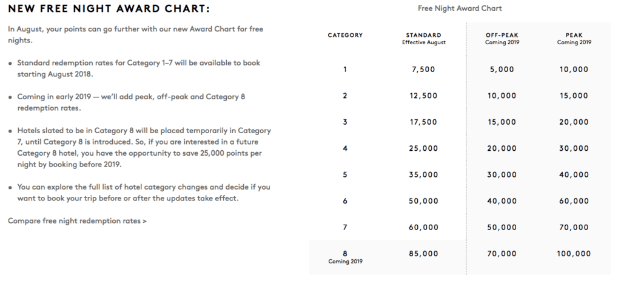Viewport: 621px width, 284px height.
Task: Click the Category 1 standard rate 7,500
Action: (422, 70)
